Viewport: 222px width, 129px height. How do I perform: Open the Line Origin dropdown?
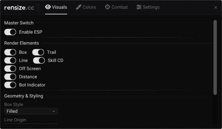coord(31,123)
